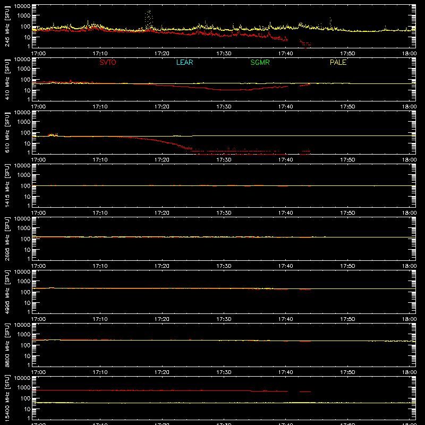Click 17:00 time label under 2695 MHz plot
The image size is (425, 425).
38,266
